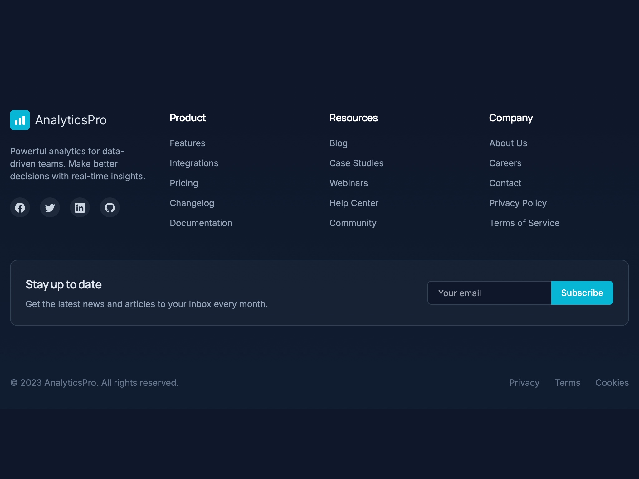Click the Subscribe button

tap(582, 293)
